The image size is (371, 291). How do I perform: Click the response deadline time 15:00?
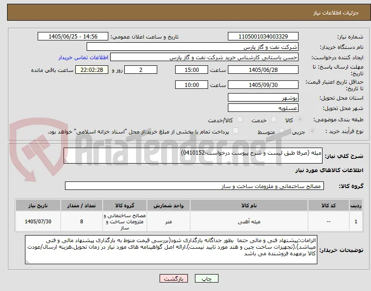(192, 70)
